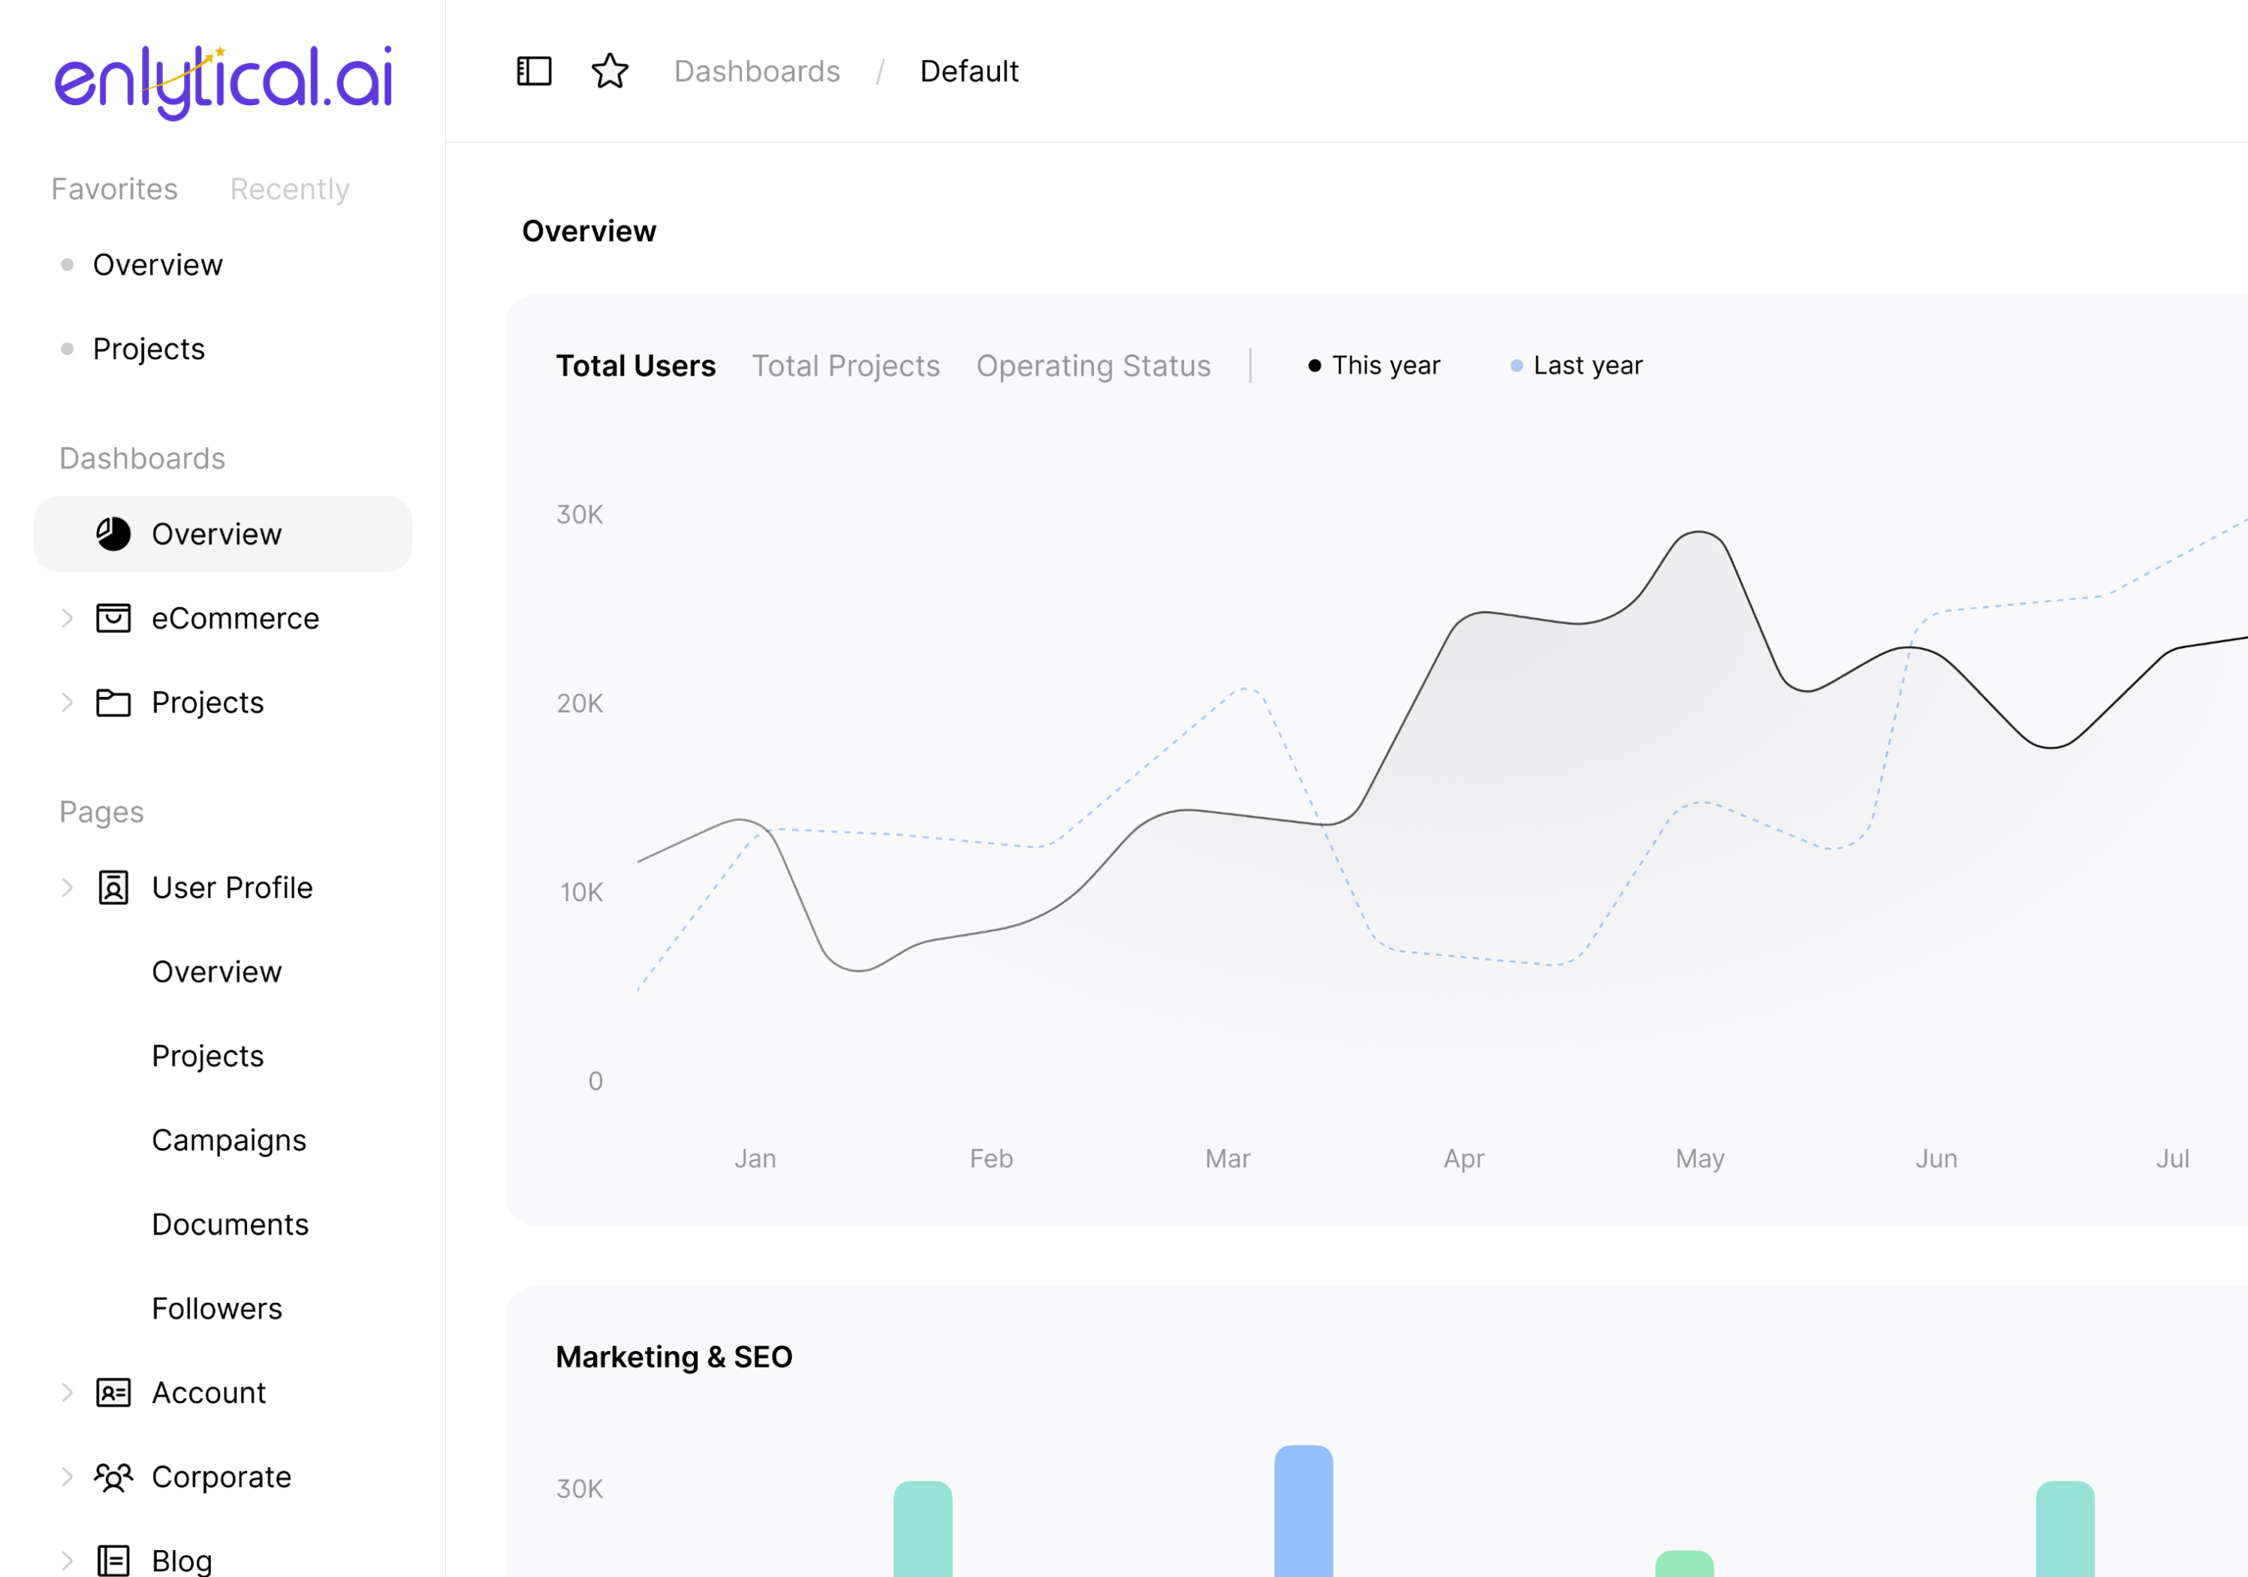Switch to the Total Projects tab

pyautogui.click(x=845, y=366)
